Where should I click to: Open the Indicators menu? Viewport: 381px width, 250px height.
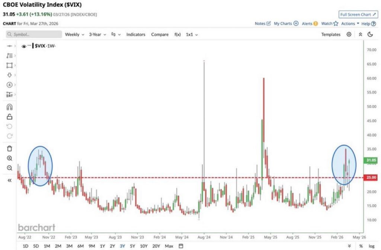(x=135, y=34)
